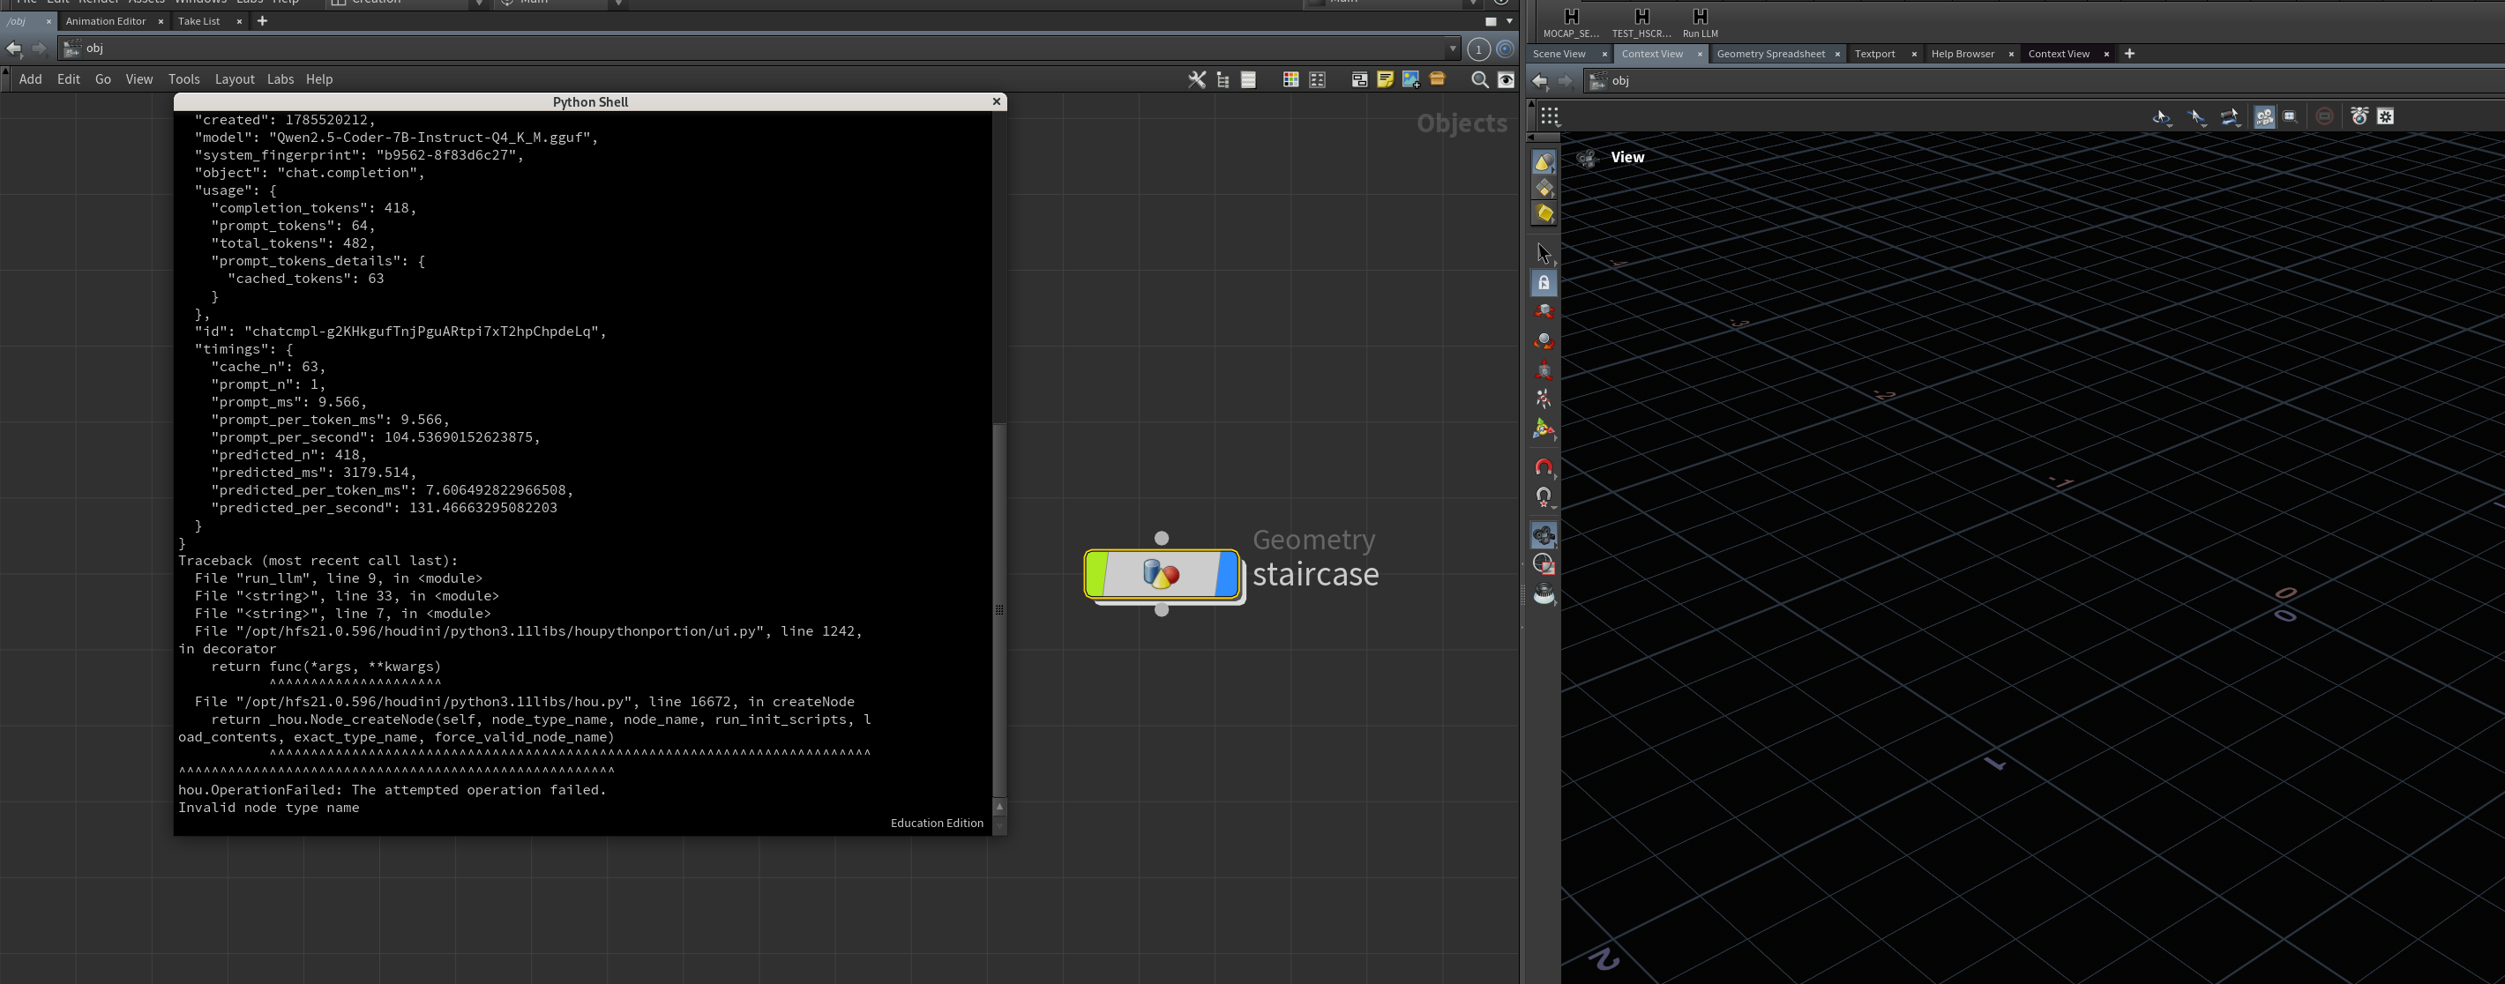Open the viewport inspect arrow dropdown
The width and height of the screenshot is (2505, 984).
coord(2197,116)
